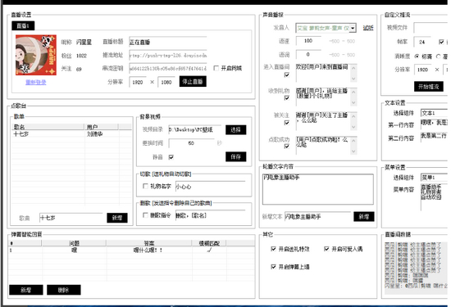451x307 pixels.
Task: Focus the 语速 speed field showing 100
Action: click(308, 41)
